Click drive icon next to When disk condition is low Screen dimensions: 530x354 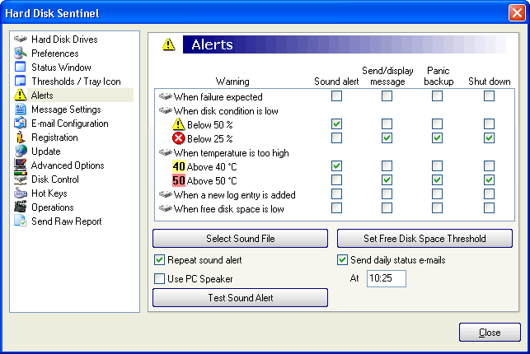[x=166, y=110]
